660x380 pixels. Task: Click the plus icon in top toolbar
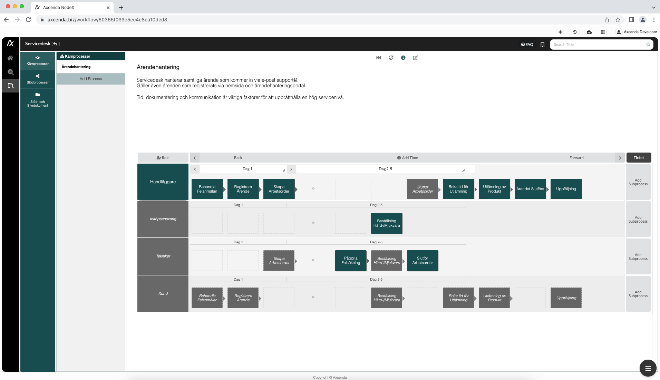coord(560,32)
